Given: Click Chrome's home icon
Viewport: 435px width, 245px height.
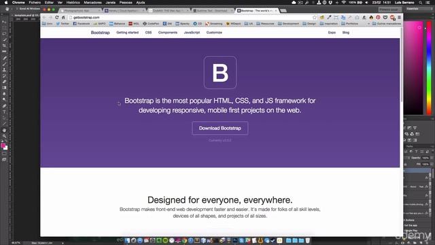Looking at the screenshot, I should click(x=63, y=17).
